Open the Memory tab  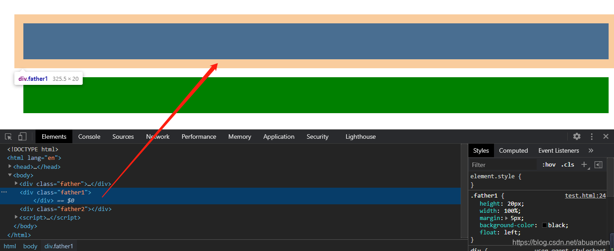pyautogui.click(x=240, y=137)
